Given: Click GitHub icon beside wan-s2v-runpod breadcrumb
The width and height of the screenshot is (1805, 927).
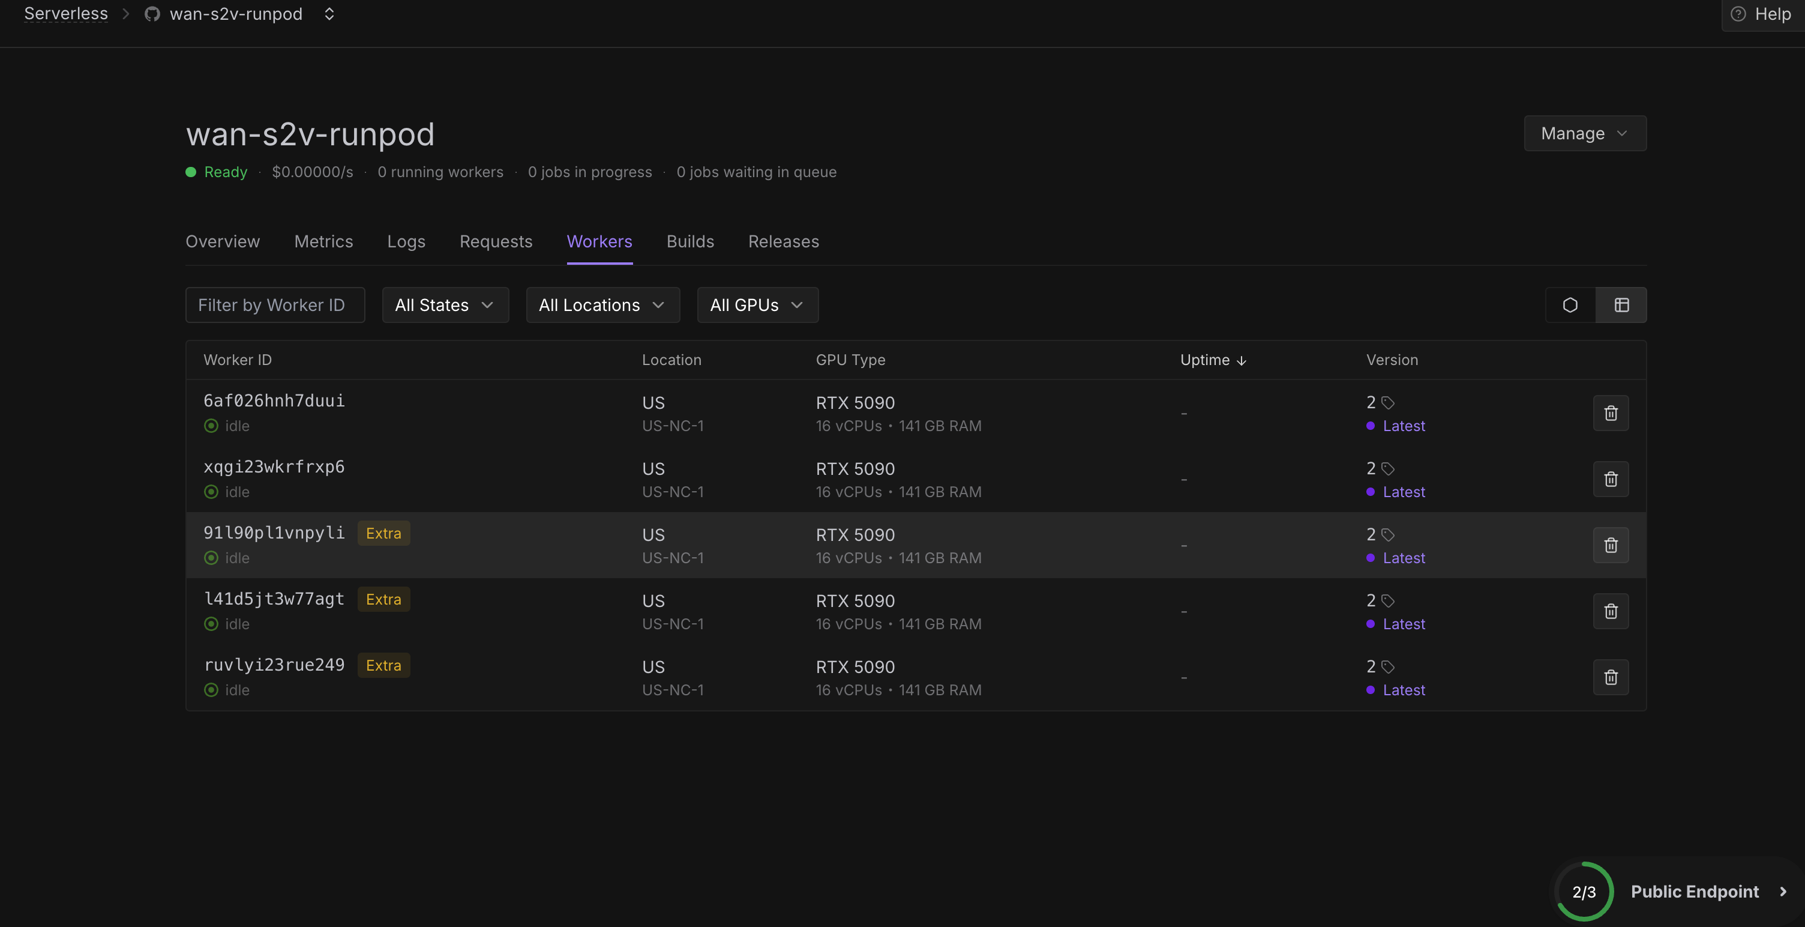Looking at the screenshot, I should (152, 14).
